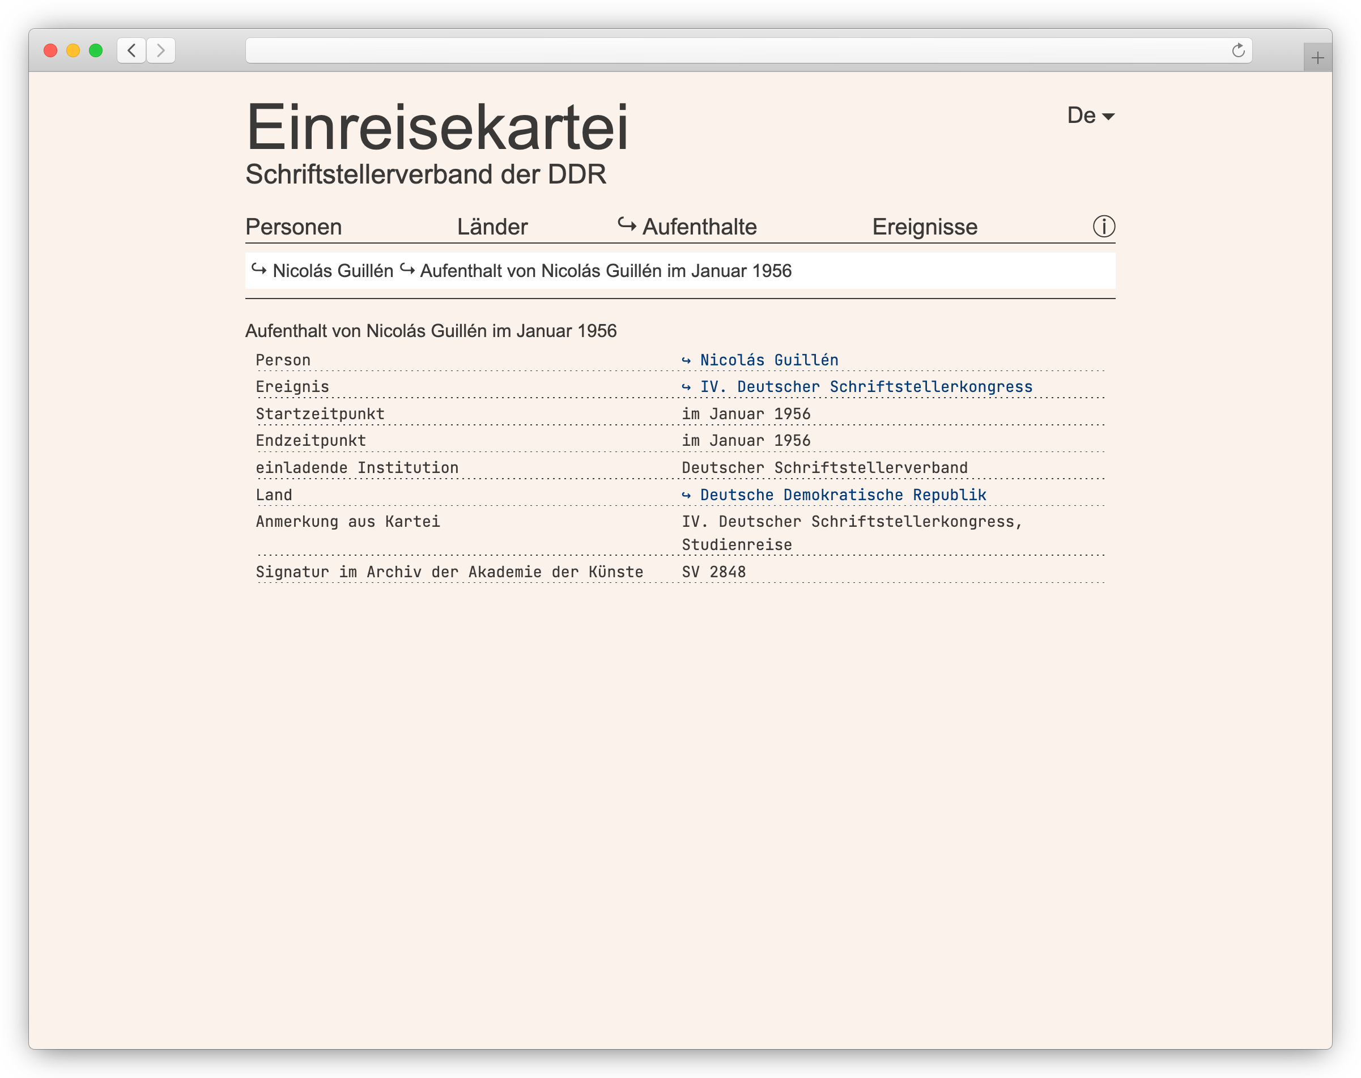This screenshot has height=1078, width=1361.
Task: Follow the IV. Deutscher Schriftstellerkongress link
Action: pyautogui.click(x=865, y=387)
